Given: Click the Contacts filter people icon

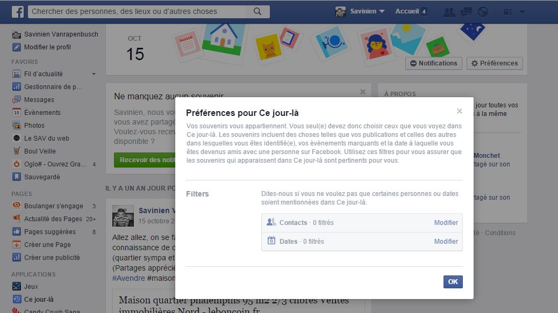Looking at the screenshot, I should tap(271, 222).
